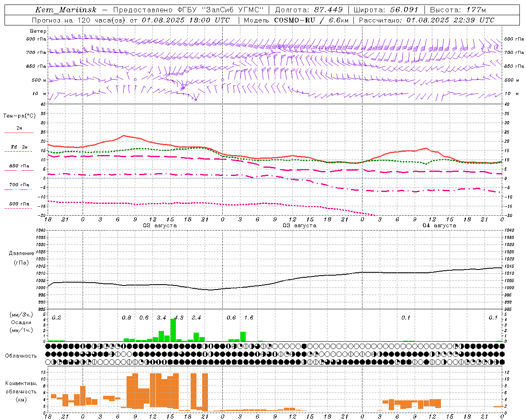526x420 pixels.
Task: Select the 'Прогноз на 120 часа(ов)' forecast text
Action: [x=79, y=20]
